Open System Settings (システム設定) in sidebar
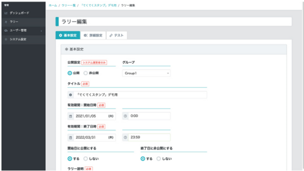The width and height of the screenshot is (304, 171). pyautogui.click(x=23, y=39)
